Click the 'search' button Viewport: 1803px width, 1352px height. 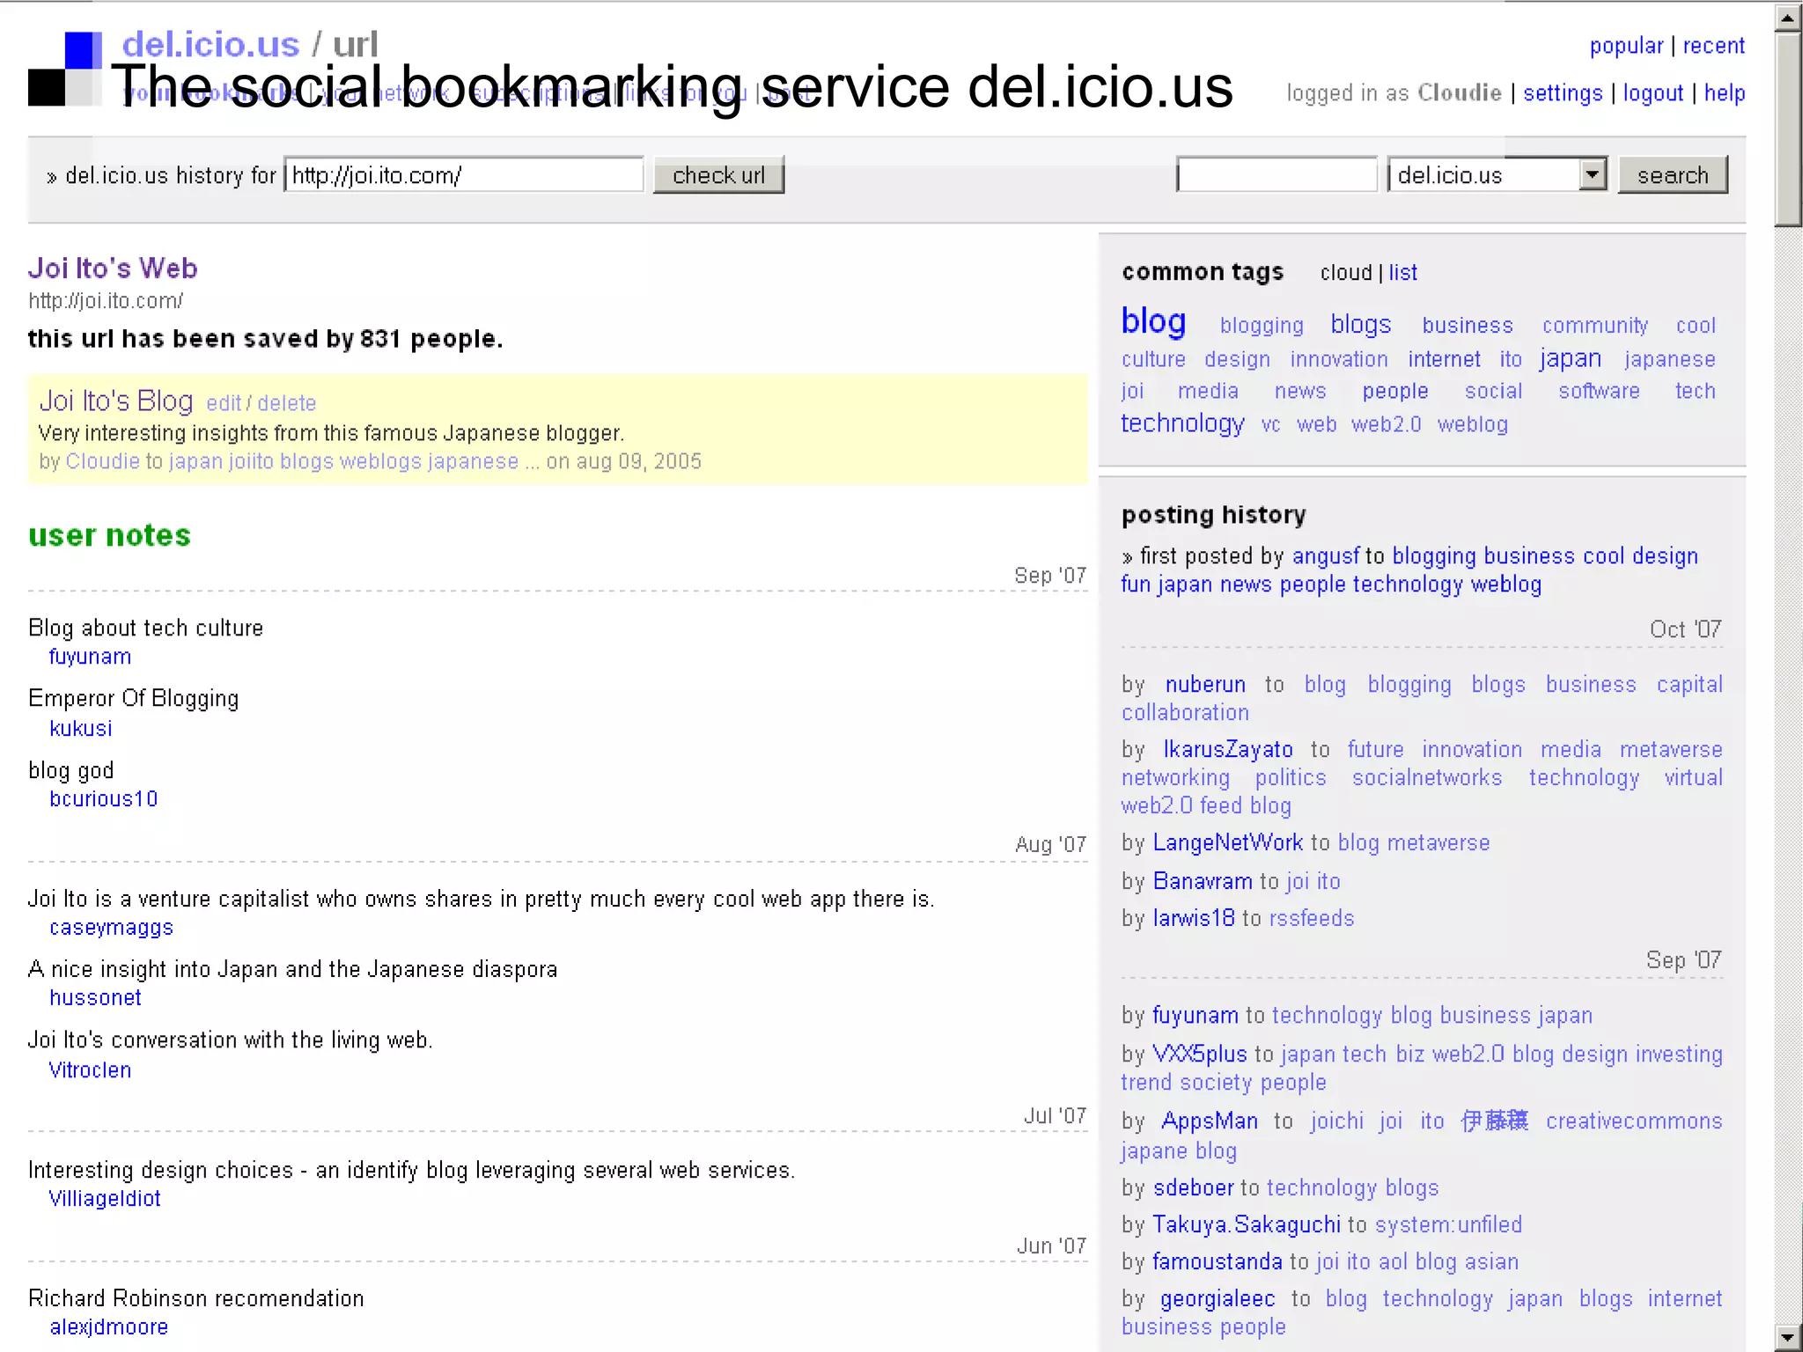[x=1673, y=175]
